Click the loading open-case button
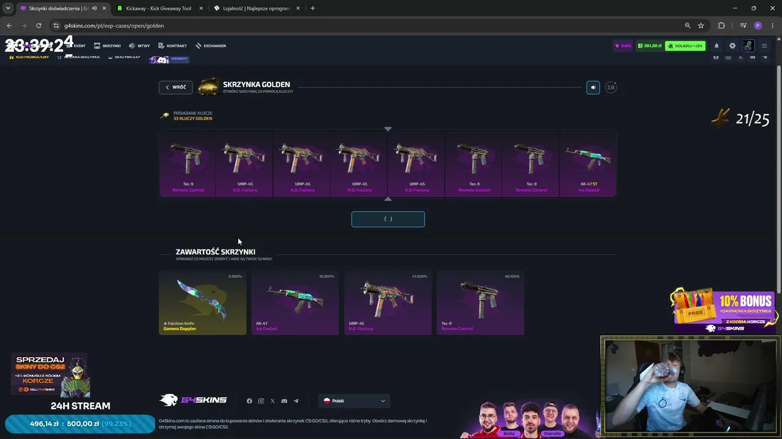782x439 pixels. pyautogui.click(x=388, y=219)
